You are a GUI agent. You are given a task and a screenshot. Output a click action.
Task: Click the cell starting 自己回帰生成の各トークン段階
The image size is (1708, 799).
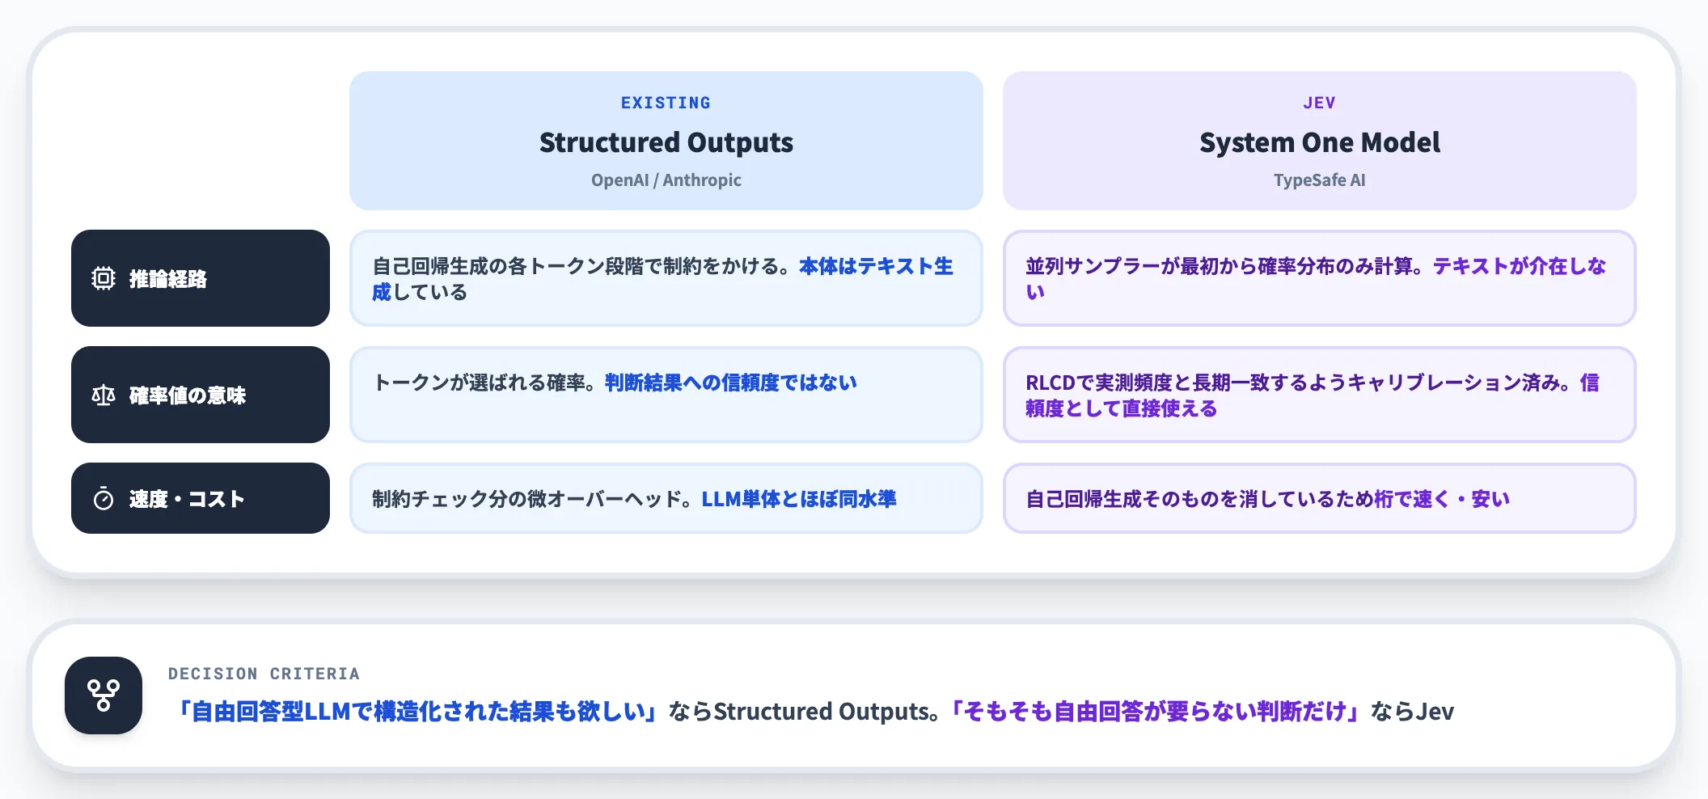coord(666,278)
